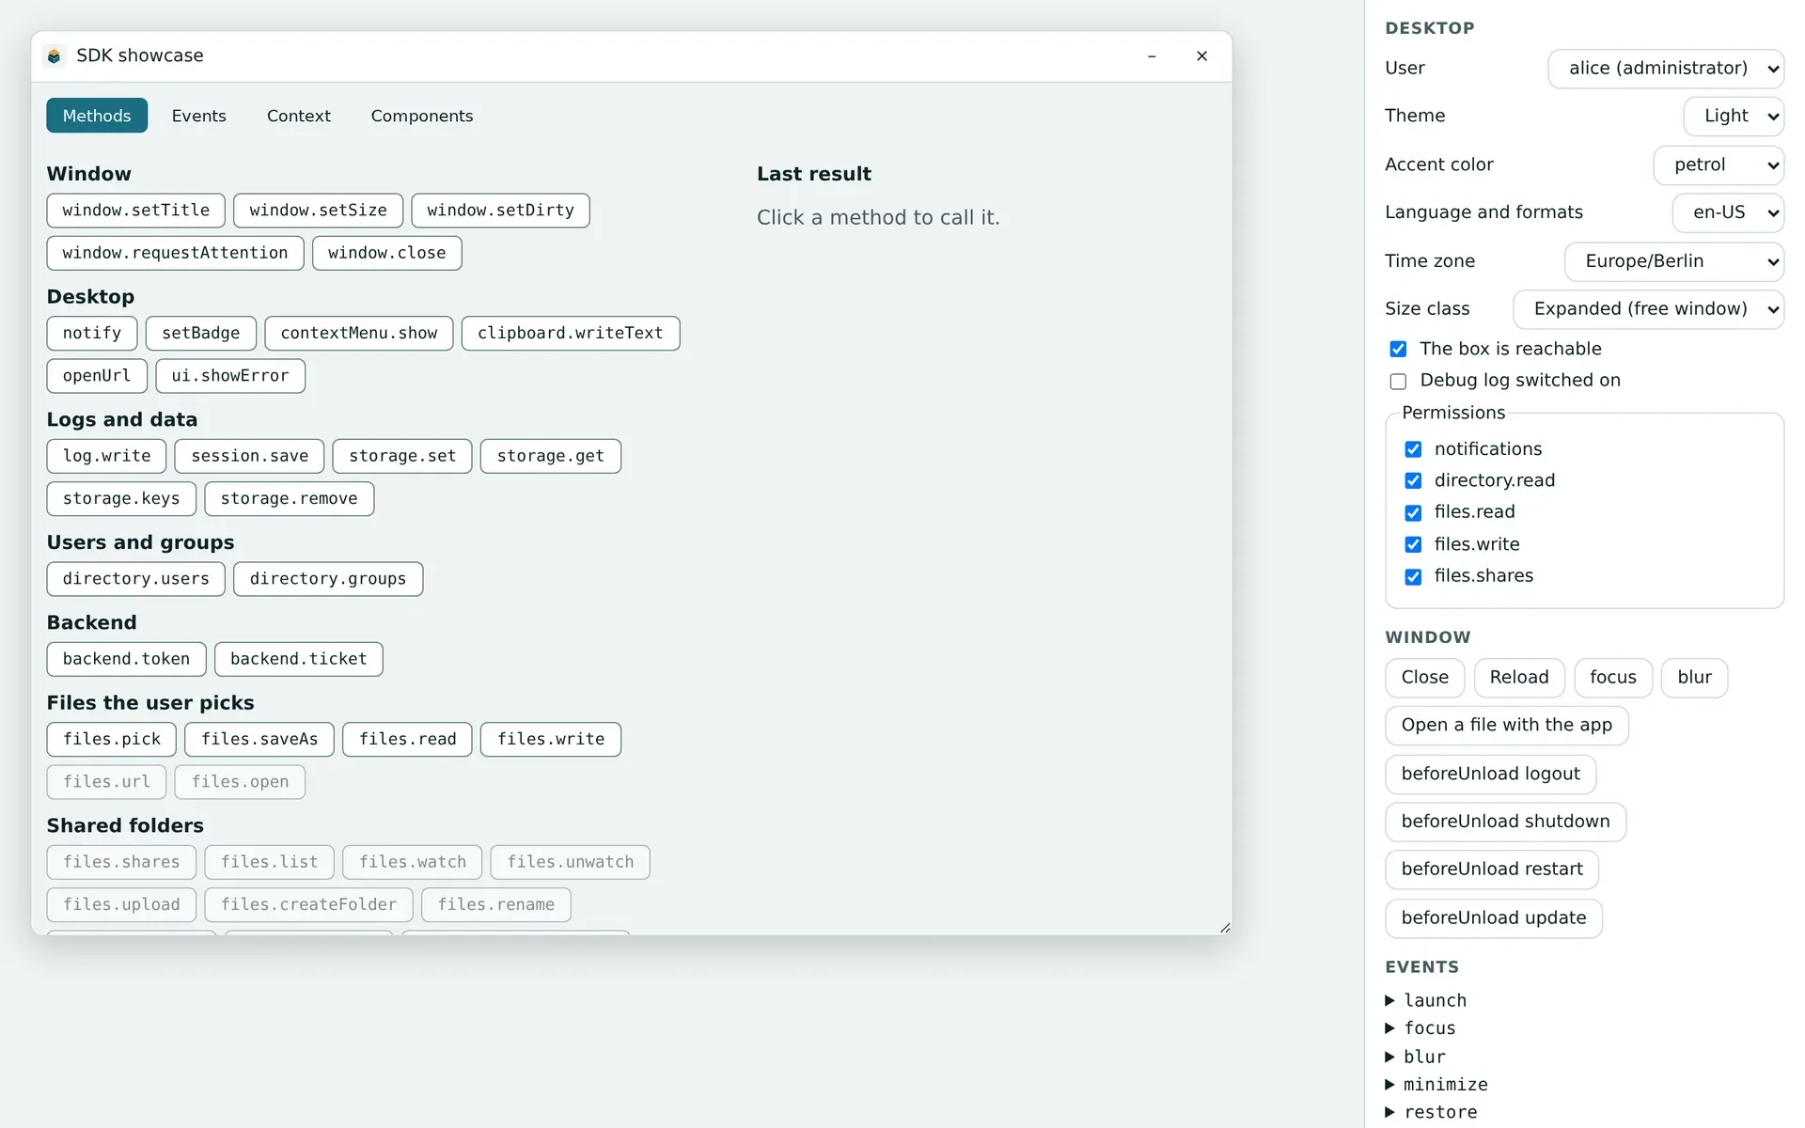This screenshot has height=1128, width=1805.
Task: Open the Accent color dropdown
Action: [1719, 165]
